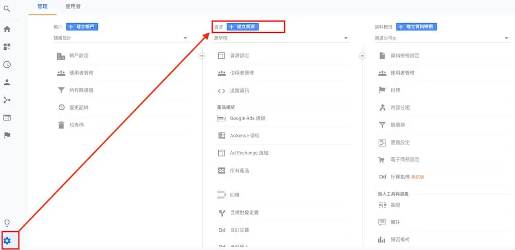Click the arrow circle between account and property columns
Viewport: 515px width, 250px height.
click(202, 56)
